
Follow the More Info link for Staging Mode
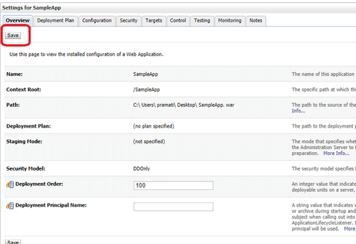336,153
